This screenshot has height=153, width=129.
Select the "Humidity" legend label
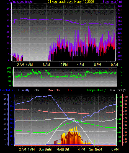point(24,90)
